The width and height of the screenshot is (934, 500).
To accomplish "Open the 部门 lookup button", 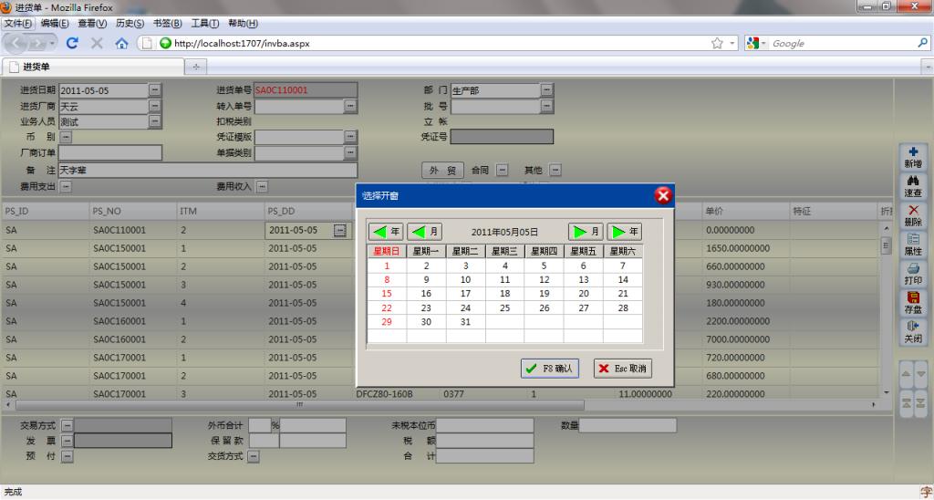I will click(x=547, y=90).
